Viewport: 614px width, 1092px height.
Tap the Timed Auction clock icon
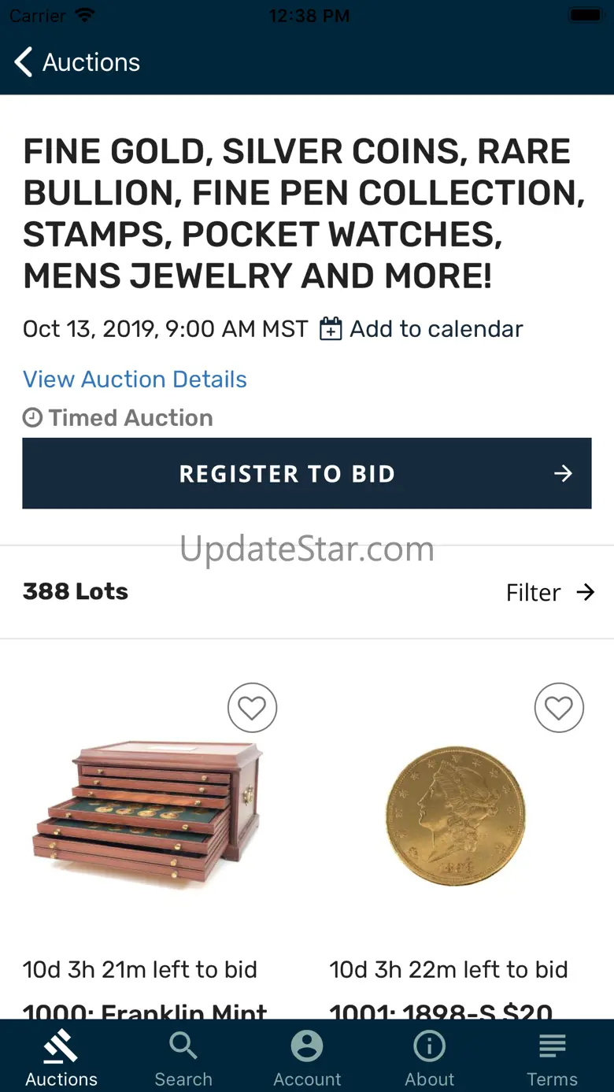click(x=32, y=417)
